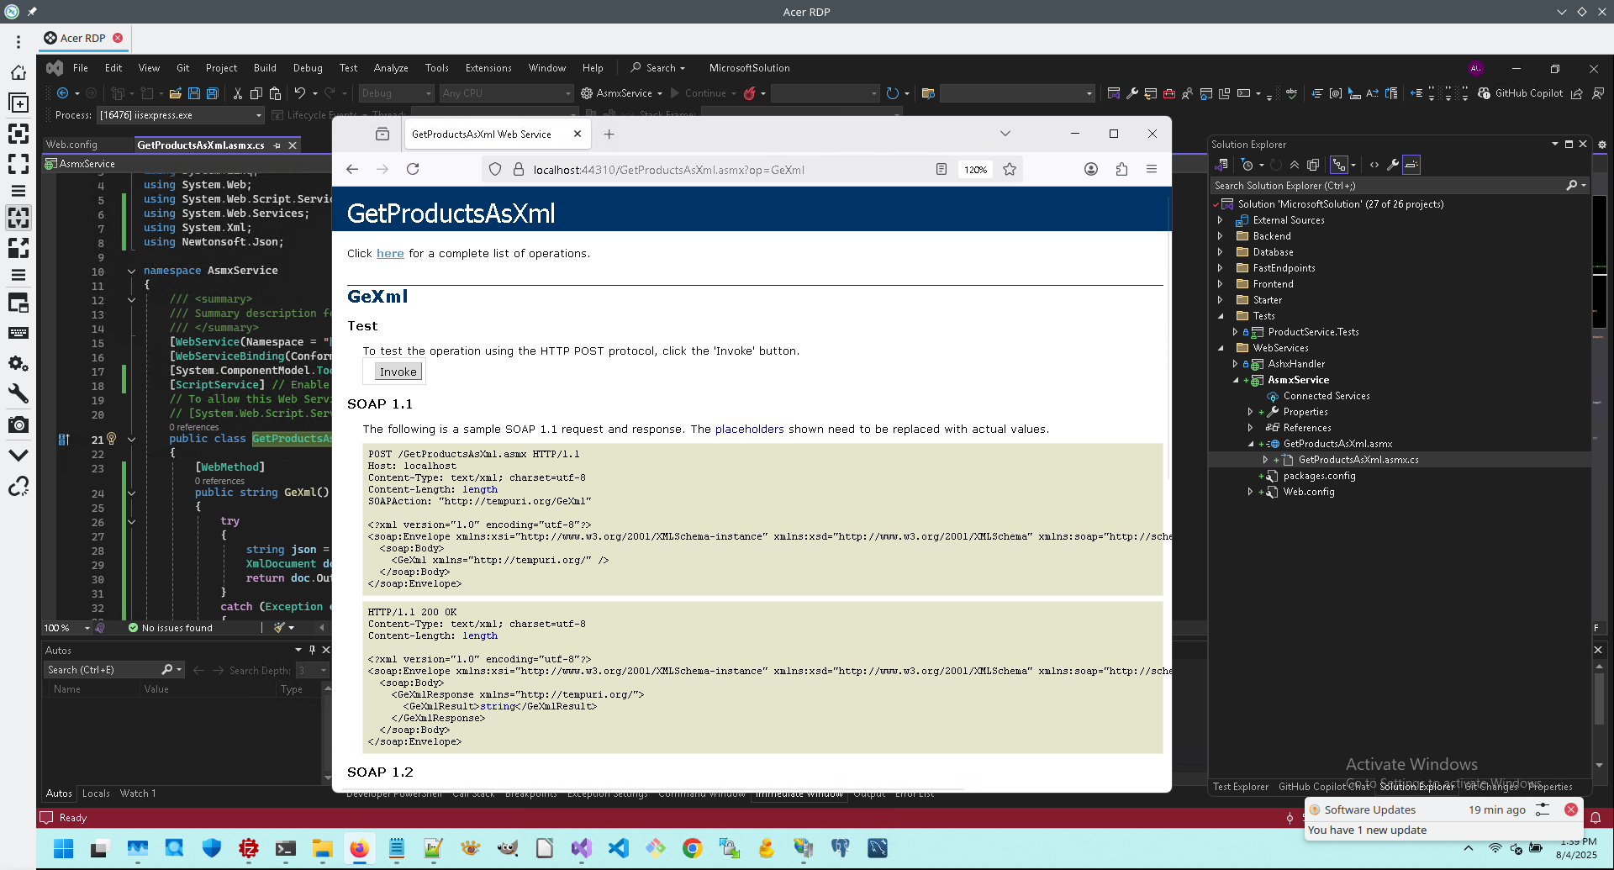Switch Solution Explorer views icon
Image resolution: width=1614 pixels, height=870 pixels.
1221,165
